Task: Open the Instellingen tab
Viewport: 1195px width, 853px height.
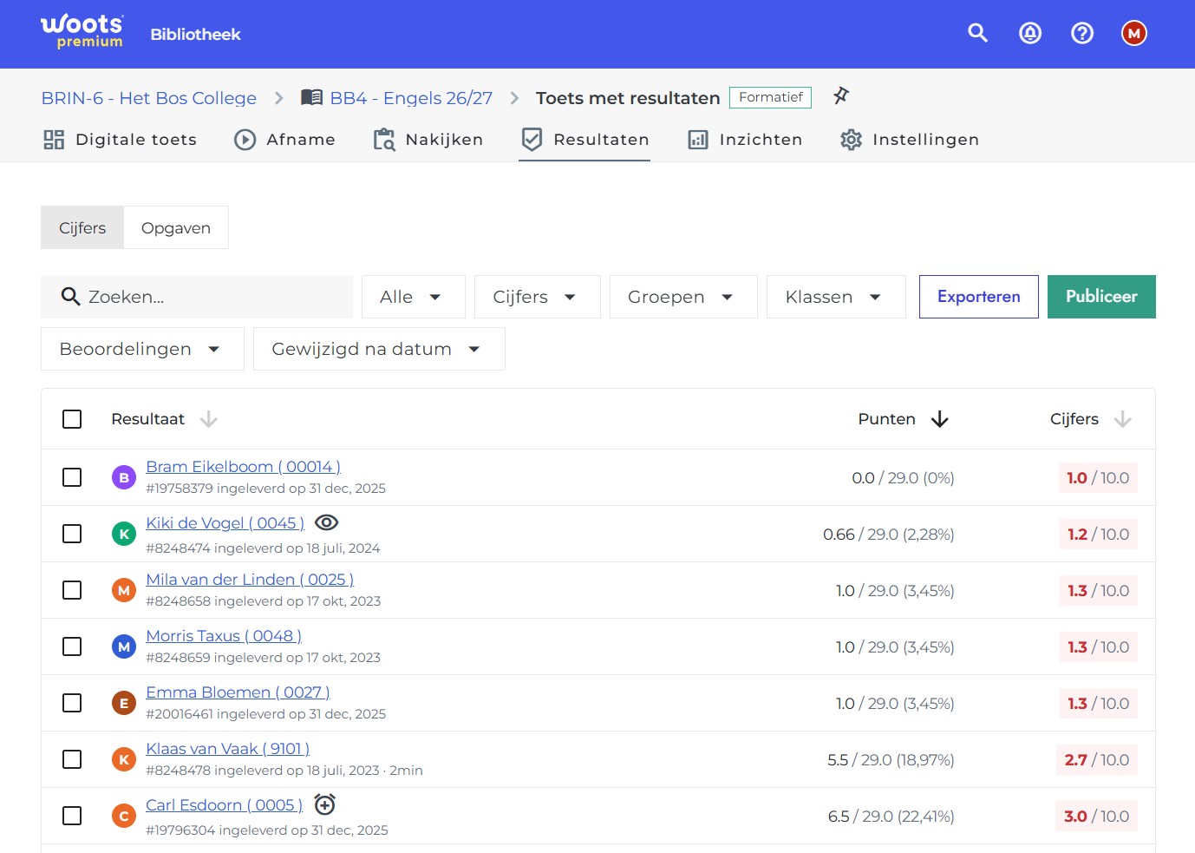Action: click(910, 140)
